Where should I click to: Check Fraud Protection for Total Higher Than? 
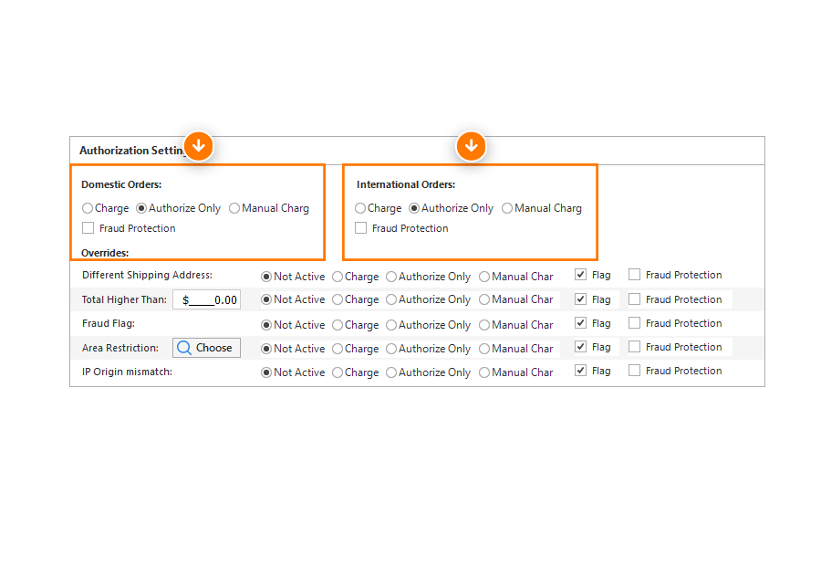tap(634, 299)
